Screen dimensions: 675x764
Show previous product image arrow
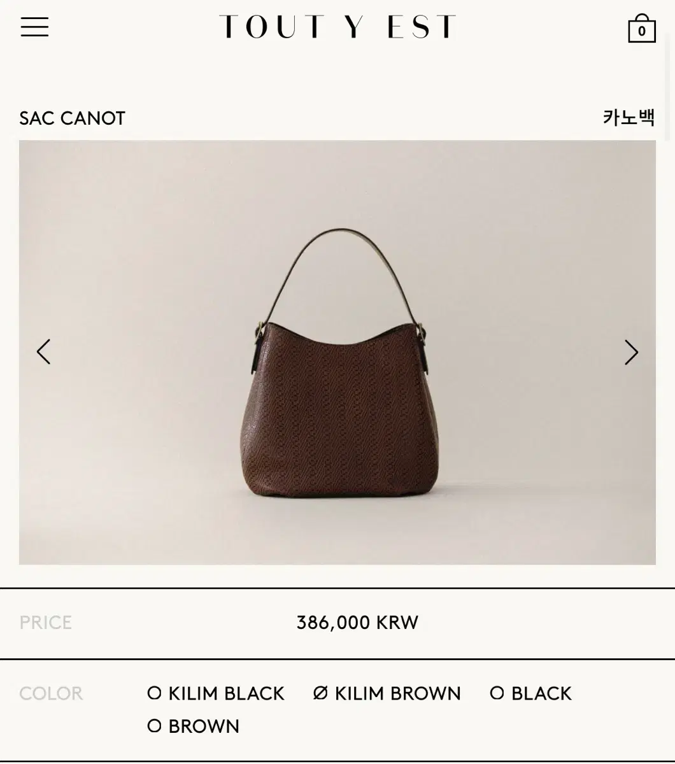43,351
